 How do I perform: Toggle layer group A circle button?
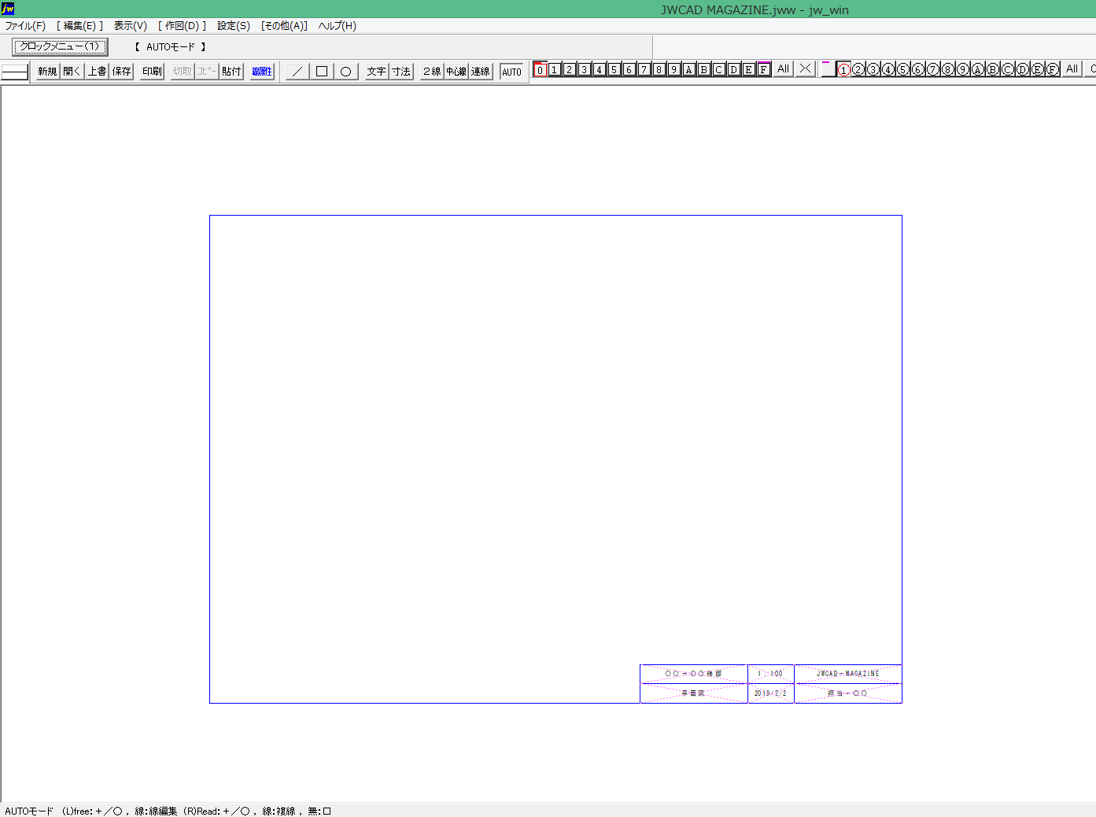click(x=978, y=69)
